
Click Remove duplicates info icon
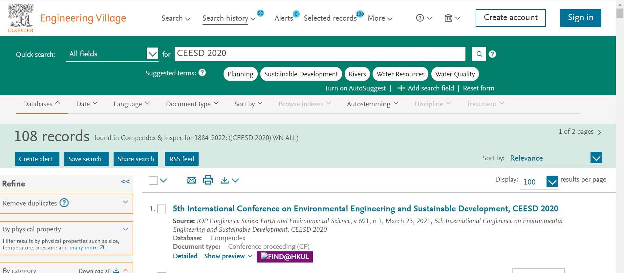[x=64, y=203]
